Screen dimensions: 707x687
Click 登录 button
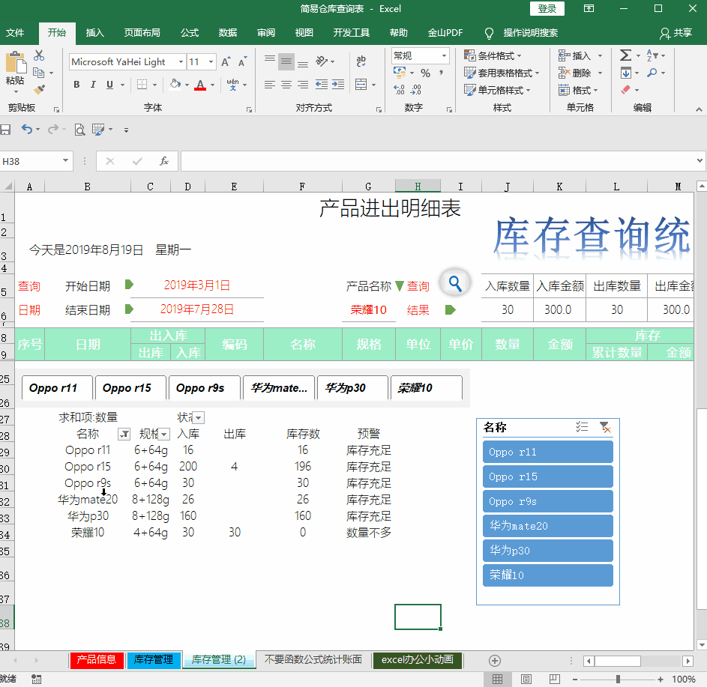(x=547, y=8)
